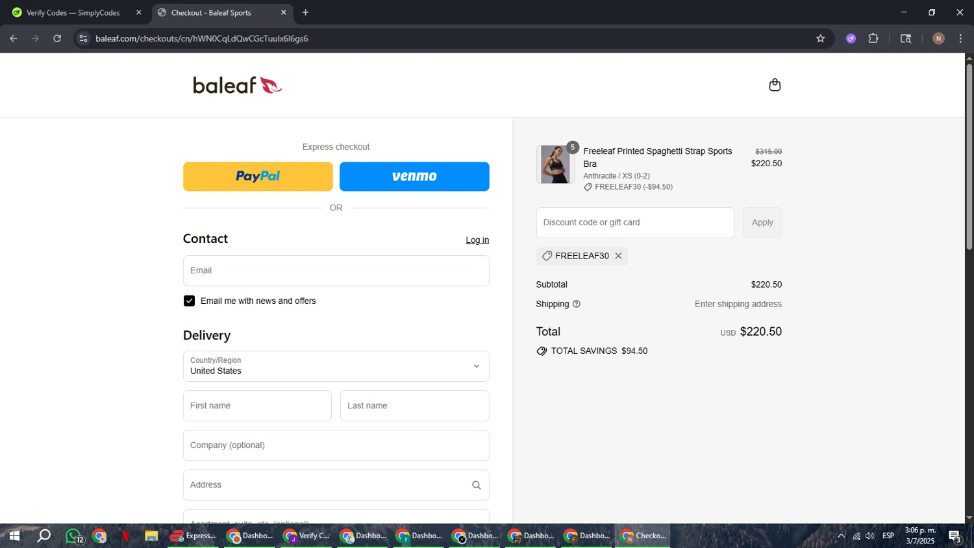
Task: Open the clock showing 3:06 p. m.
Action: 920,536
